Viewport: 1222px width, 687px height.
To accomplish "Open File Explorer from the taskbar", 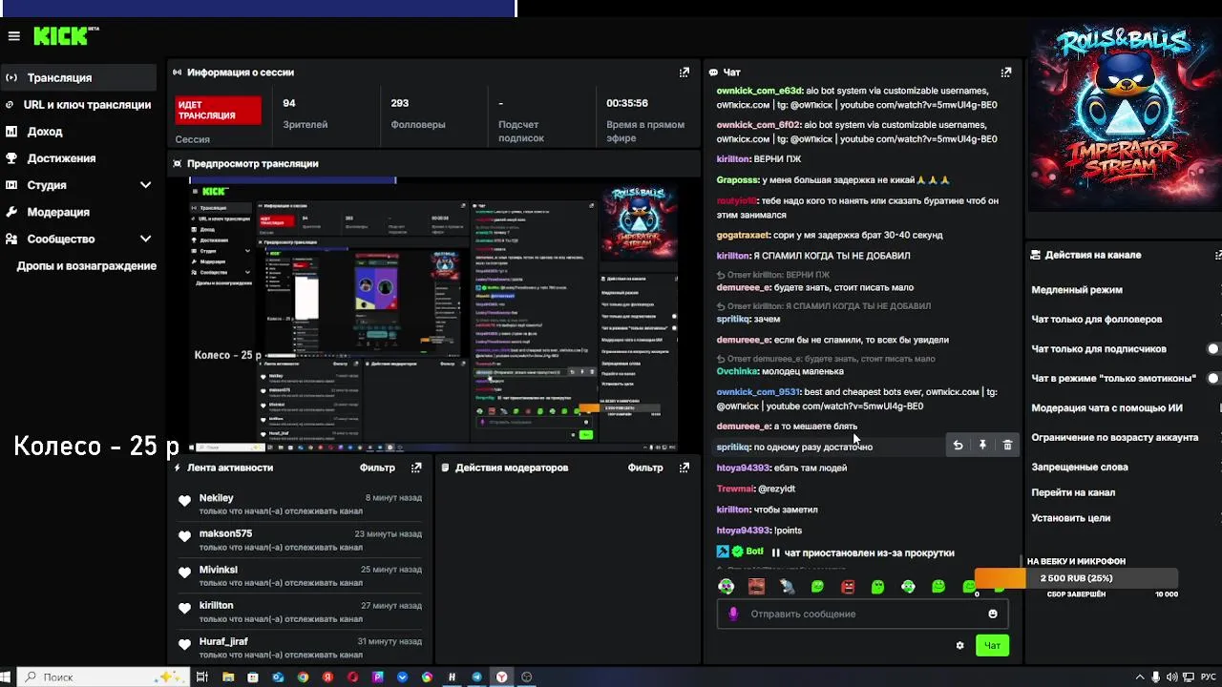I will pos(228,677).
